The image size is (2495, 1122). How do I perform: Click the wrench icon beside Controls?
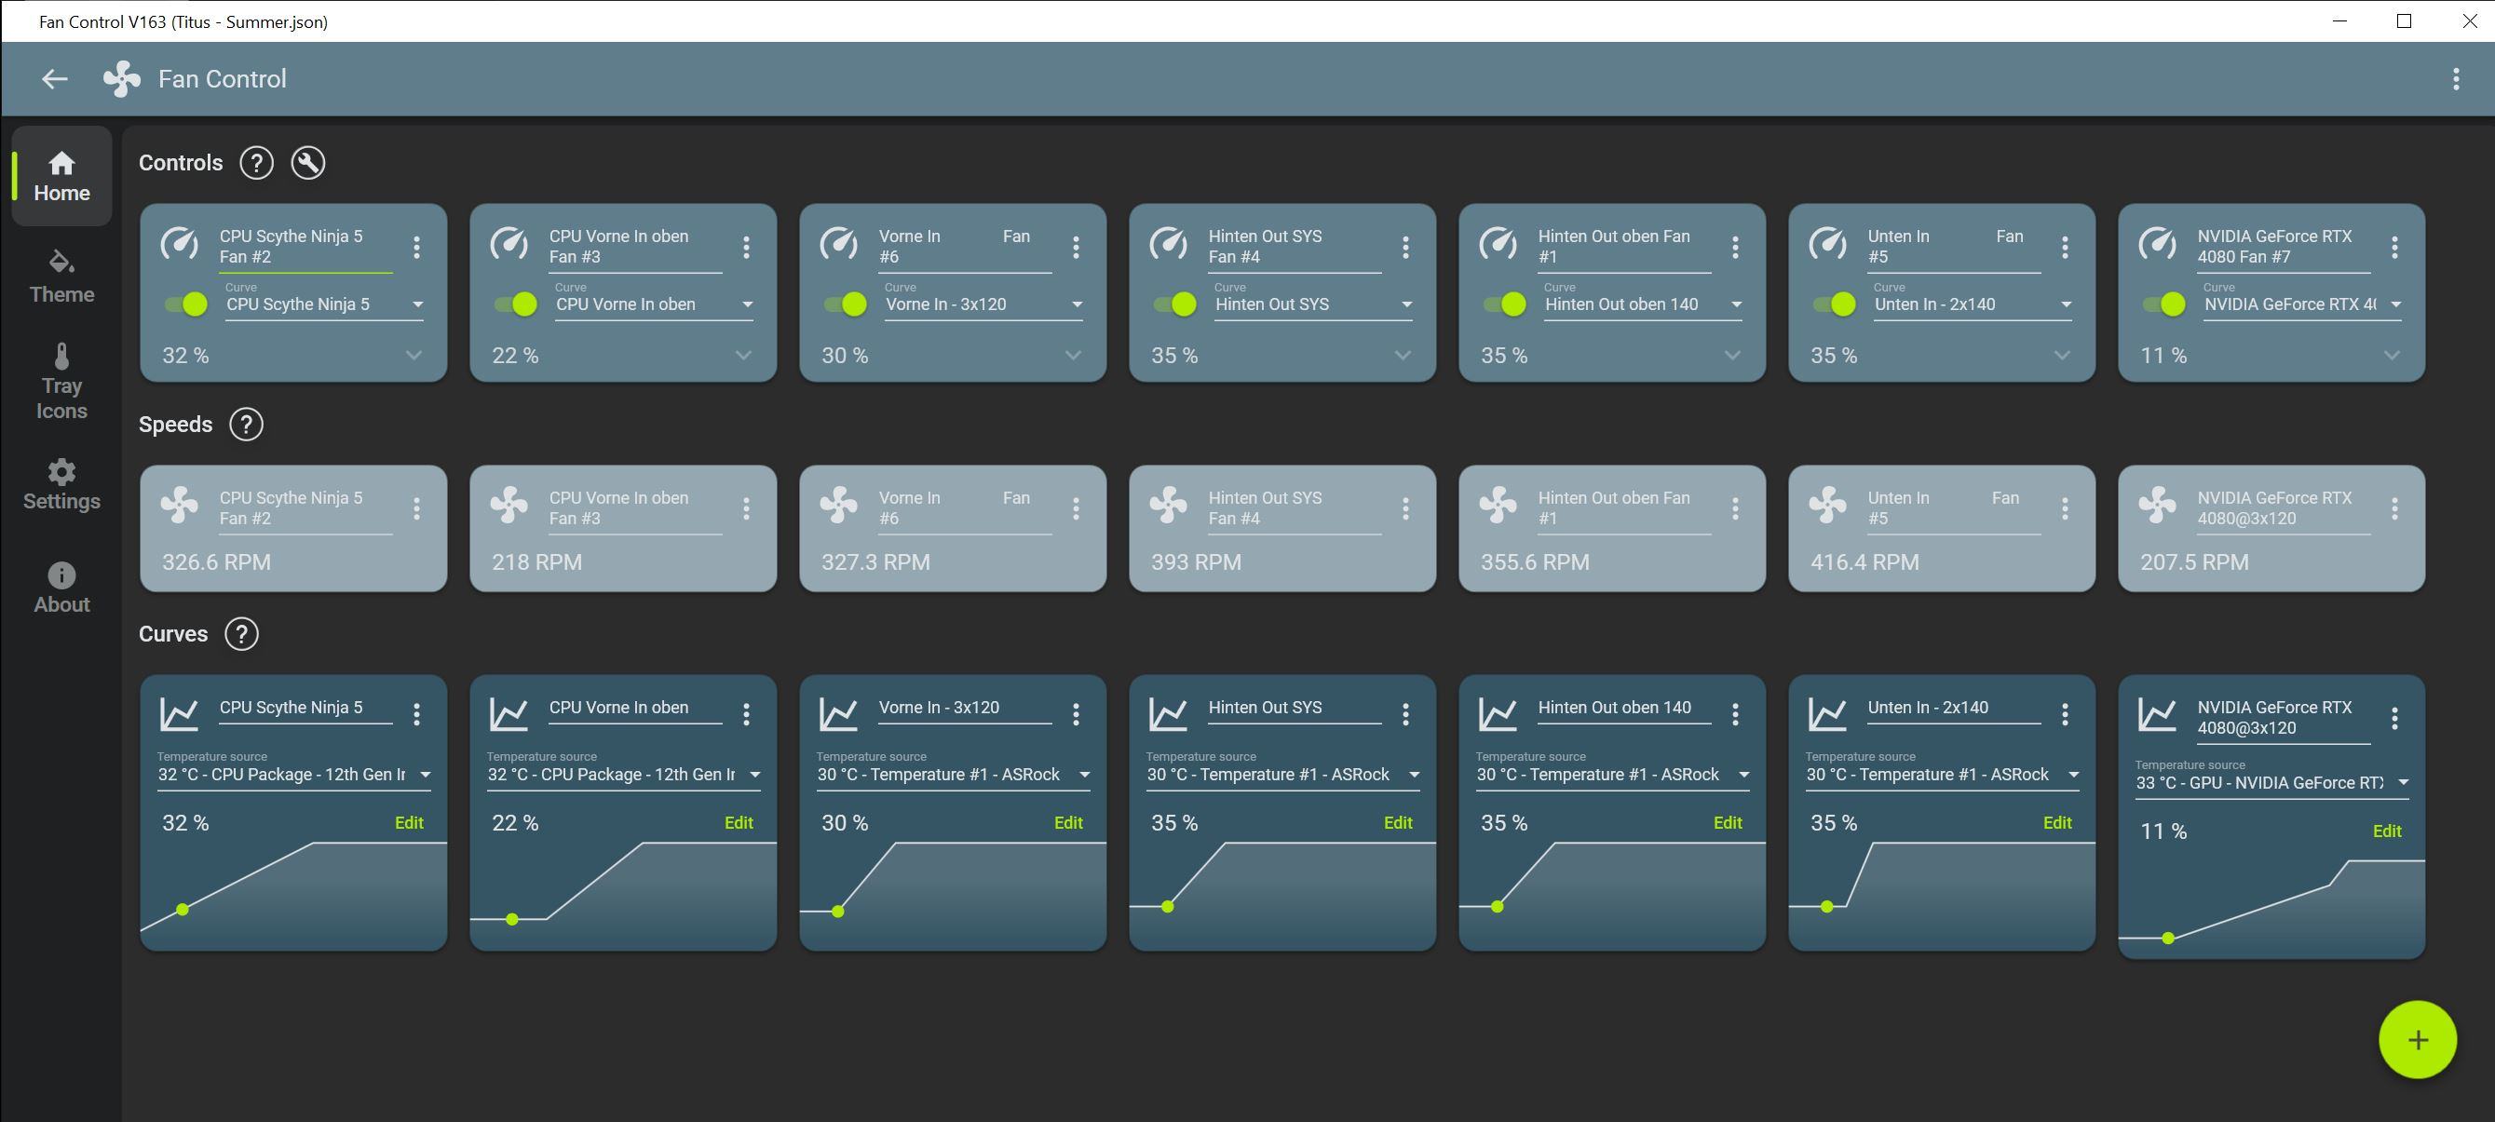pyautogui.click(x=308, y=163)
